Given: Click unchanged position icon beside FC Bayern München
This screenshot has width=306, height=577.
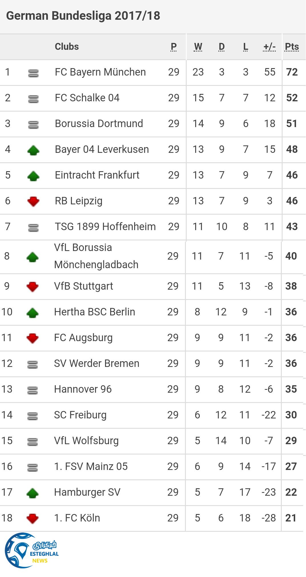Looking at the screenshot, I should click(x=33, y=73).
